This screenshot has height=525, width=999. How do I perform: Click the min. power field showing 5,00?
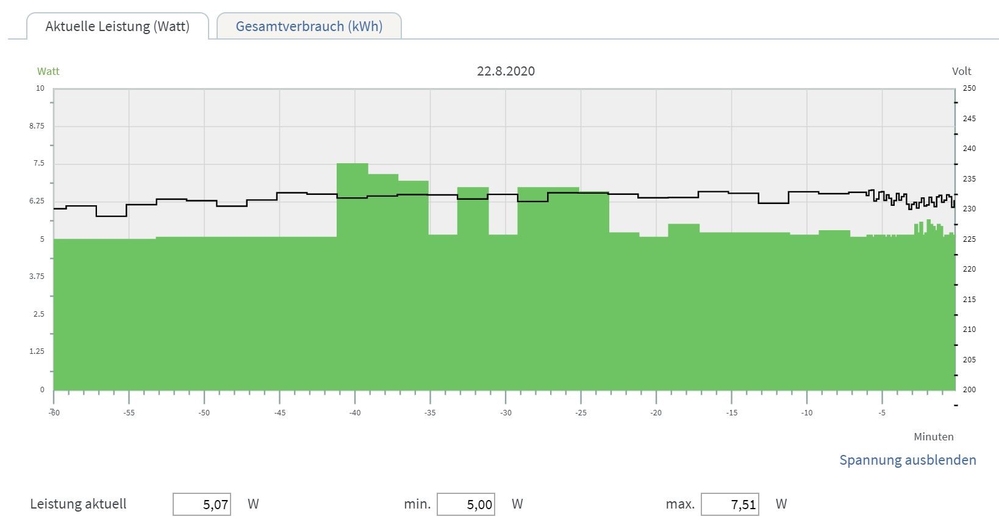[466, 504]
